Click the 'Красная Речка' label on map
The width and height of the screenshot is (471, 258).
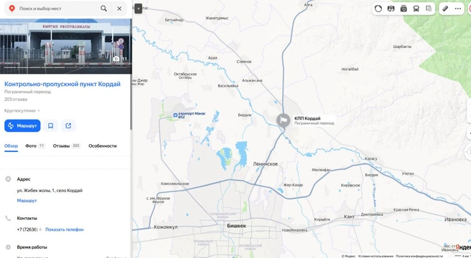406,210
